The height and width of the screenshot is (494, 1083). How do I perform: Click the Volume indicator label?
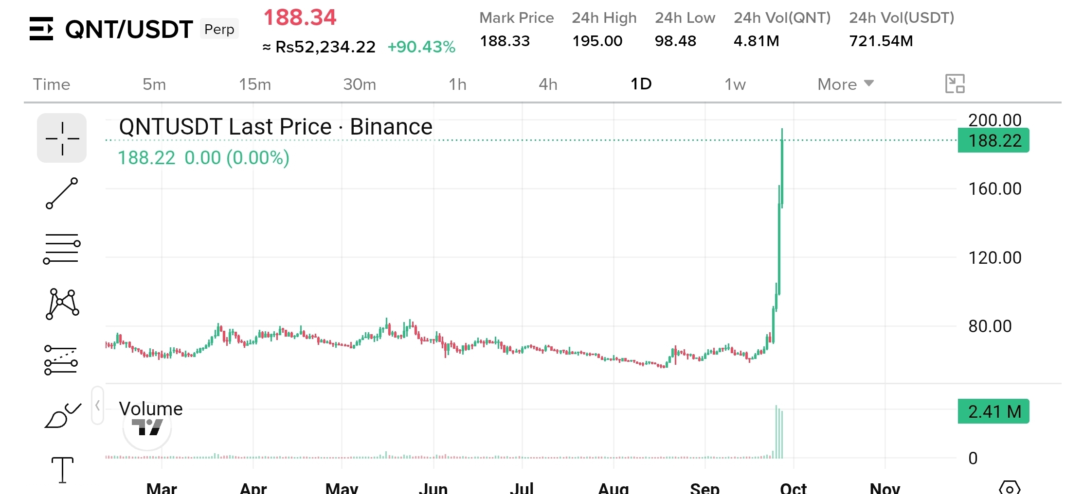(x=151, y=409)
